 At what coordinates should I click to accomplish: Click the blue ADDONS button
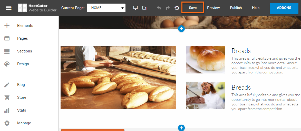284,8
